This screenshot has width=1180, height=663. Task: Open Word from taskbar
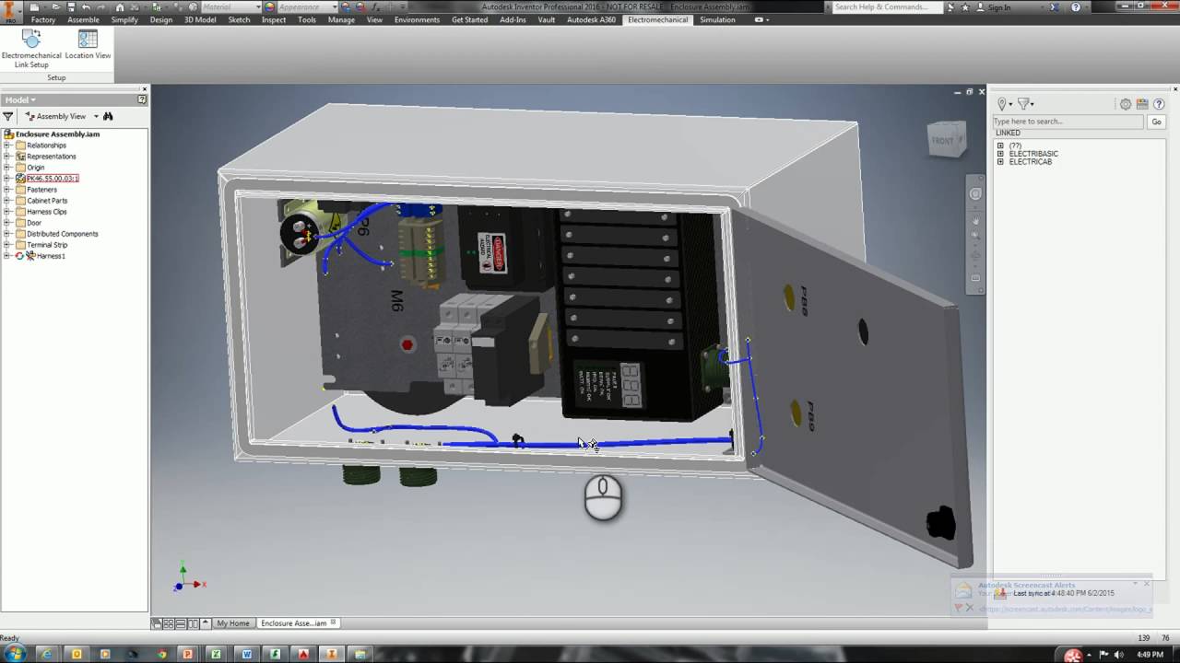pyautogui.click(x=246, y=655)
